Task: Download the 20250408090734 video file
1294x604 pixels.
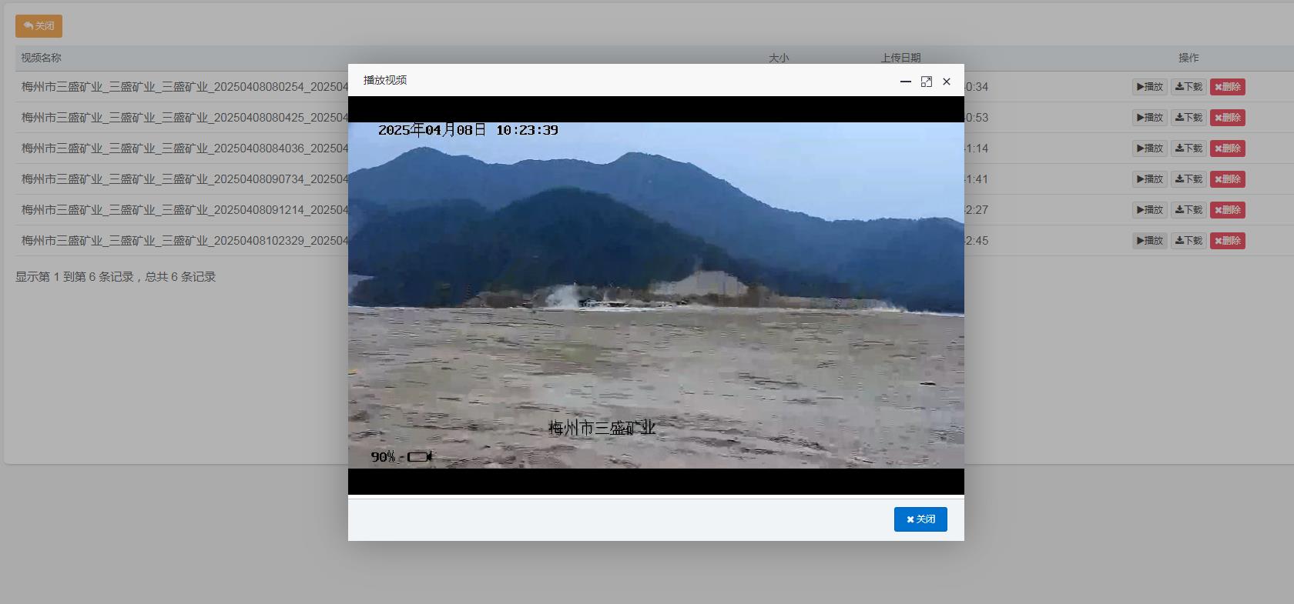Action: pos(1188,179)
